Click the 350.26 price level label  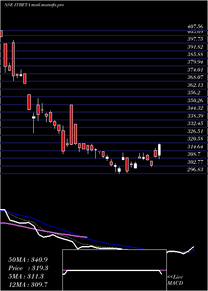[195, 101]
